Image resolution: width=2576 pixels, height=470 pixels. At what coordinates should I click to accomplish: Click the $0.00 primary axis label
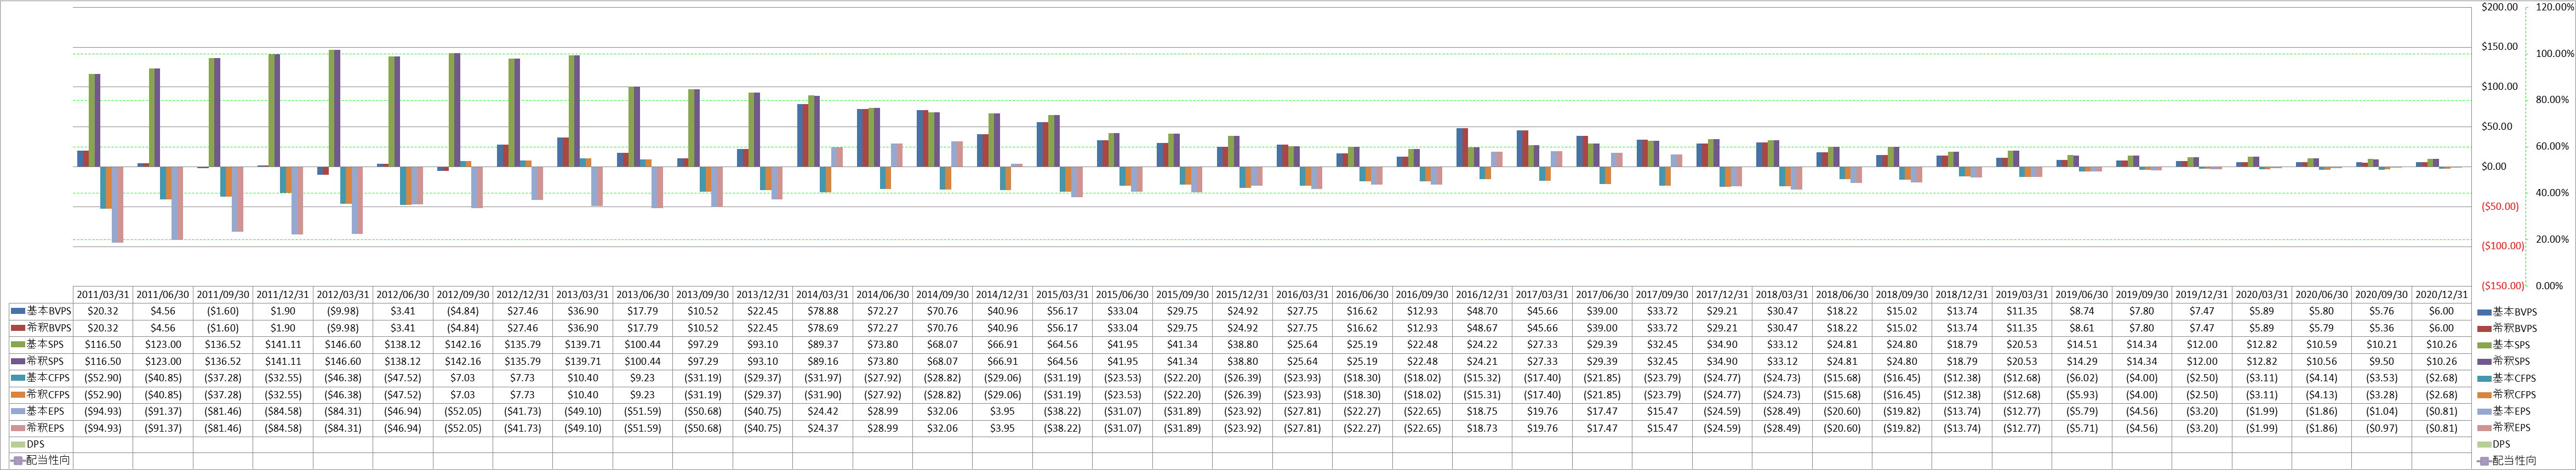[x=2494, y=167]
